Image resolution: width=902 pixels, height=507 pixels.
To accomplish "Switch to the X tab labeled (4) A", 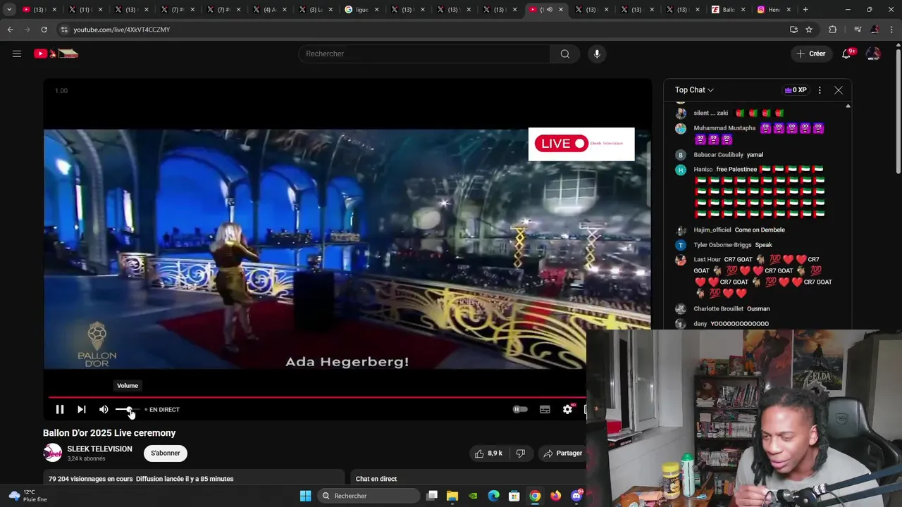I will (270, 10).
